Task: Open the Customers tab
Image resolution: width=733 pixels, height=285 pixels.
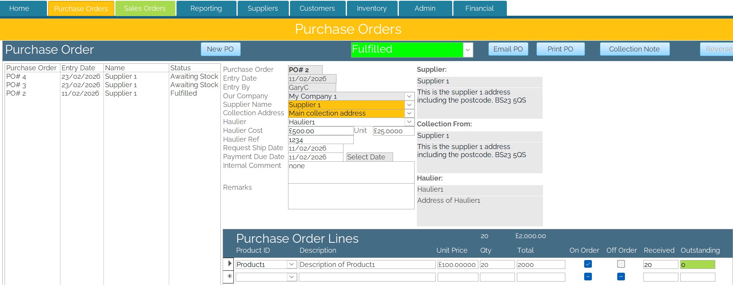Action: [x=317, y=8]
